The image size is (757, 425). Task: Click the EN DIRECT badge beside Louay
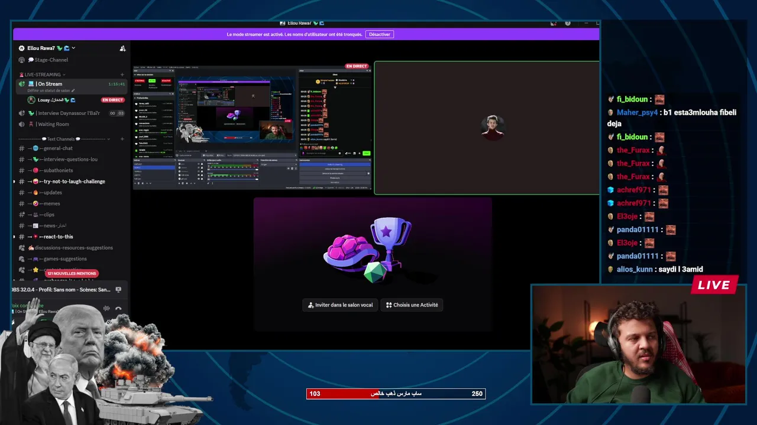point(112,100)
